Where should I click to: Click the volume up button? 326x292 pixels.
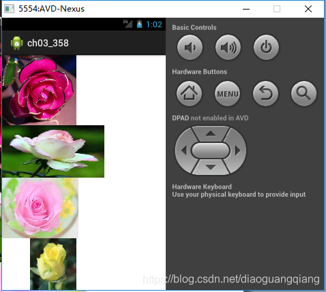[228, 47]
